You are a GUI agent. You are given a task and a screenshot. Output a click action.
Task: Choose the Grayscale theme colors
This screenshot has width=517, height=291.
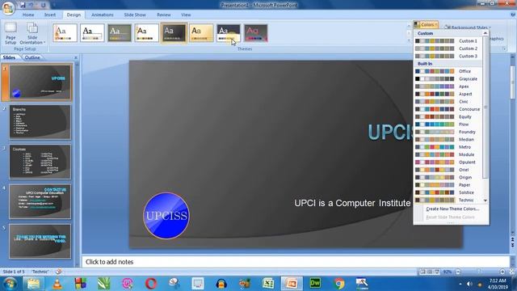(x=448, y=79)
